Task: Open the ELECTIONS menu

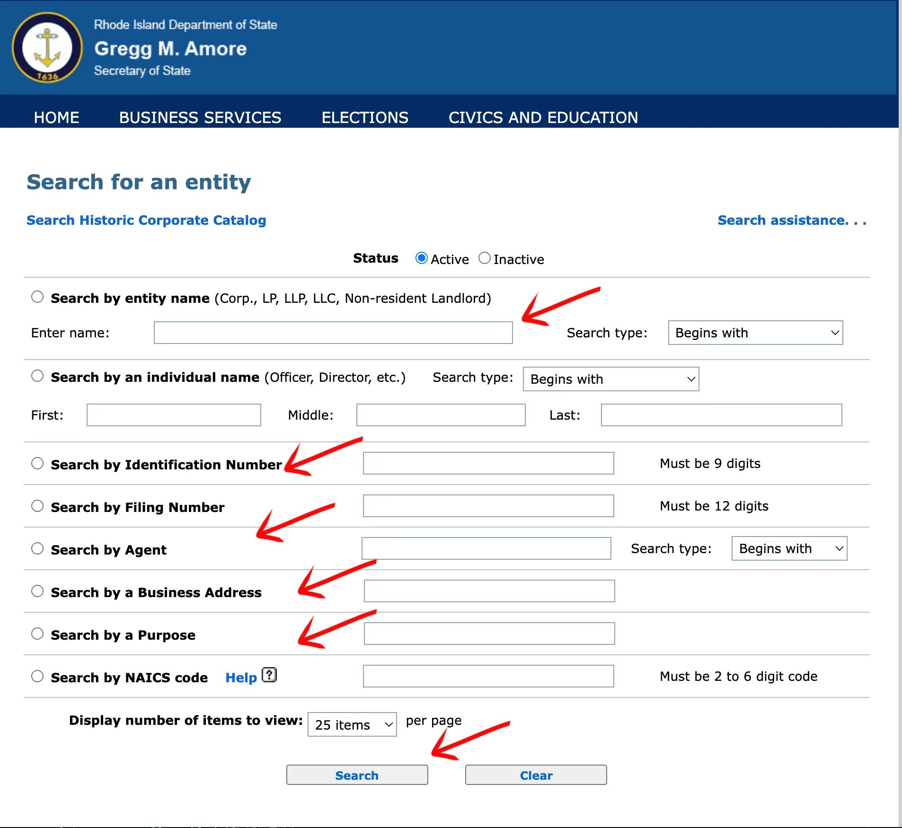Action: [x=365, y=117]
